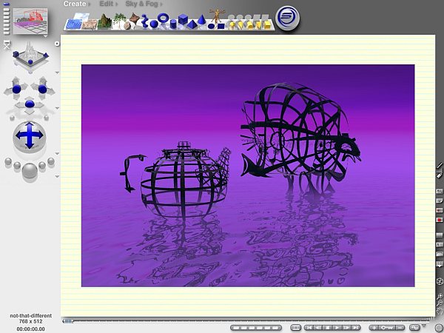Open the trackball options triangle

[x=57, y=153]
